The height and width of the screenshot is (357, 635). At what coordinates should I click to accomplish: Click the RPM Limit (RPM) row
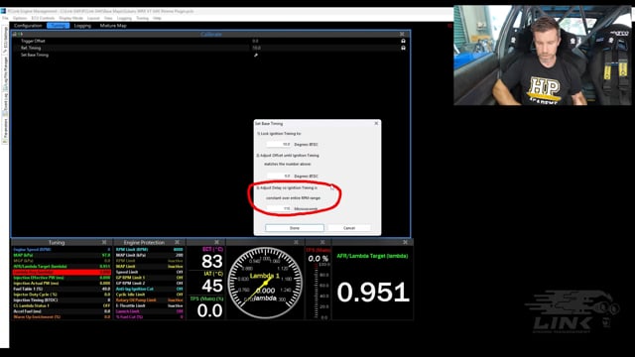(x=150, y=250)
